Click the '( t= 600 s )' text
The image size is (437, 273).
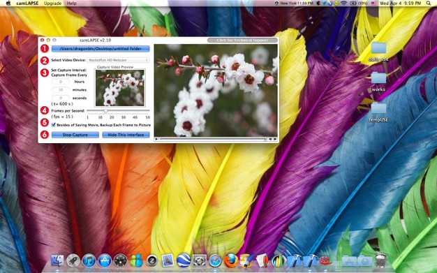coord(62,104)
